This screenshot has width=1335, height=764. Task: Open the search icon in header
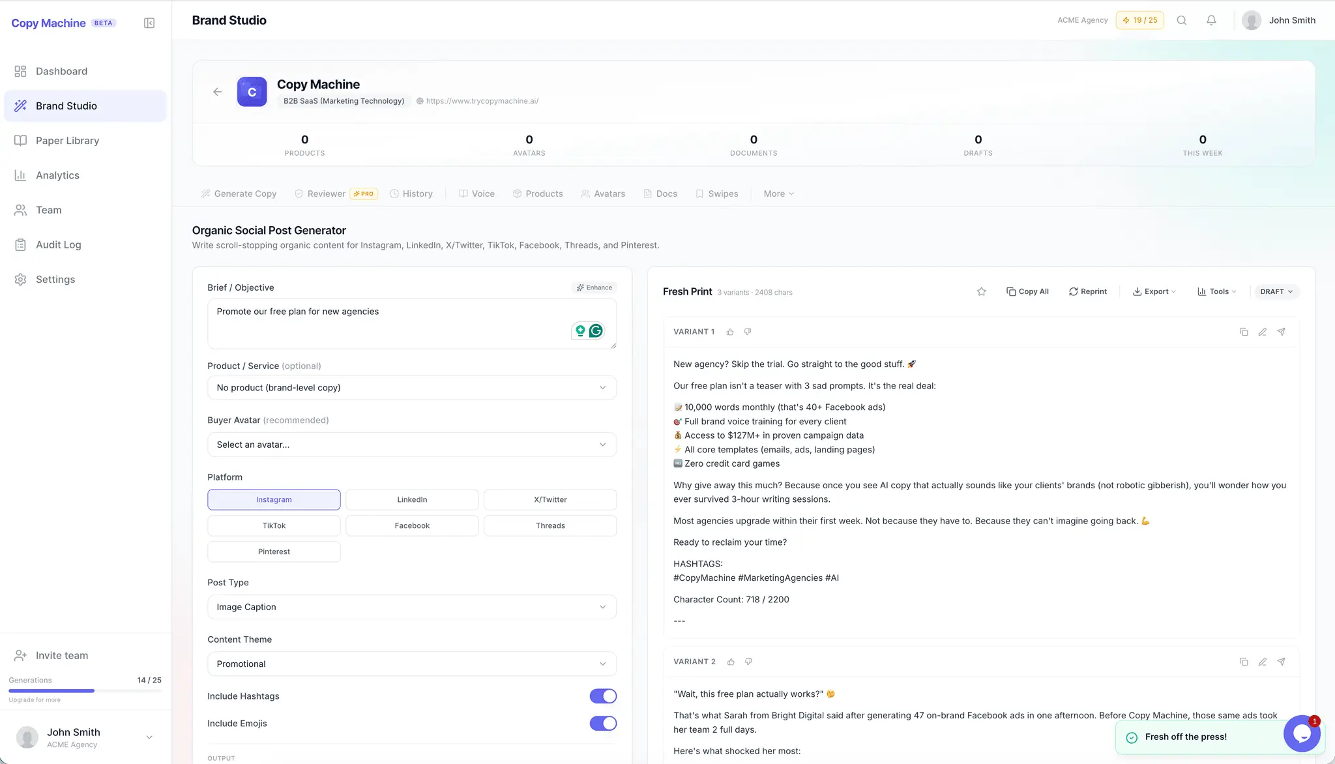(x=1181, y=20)
